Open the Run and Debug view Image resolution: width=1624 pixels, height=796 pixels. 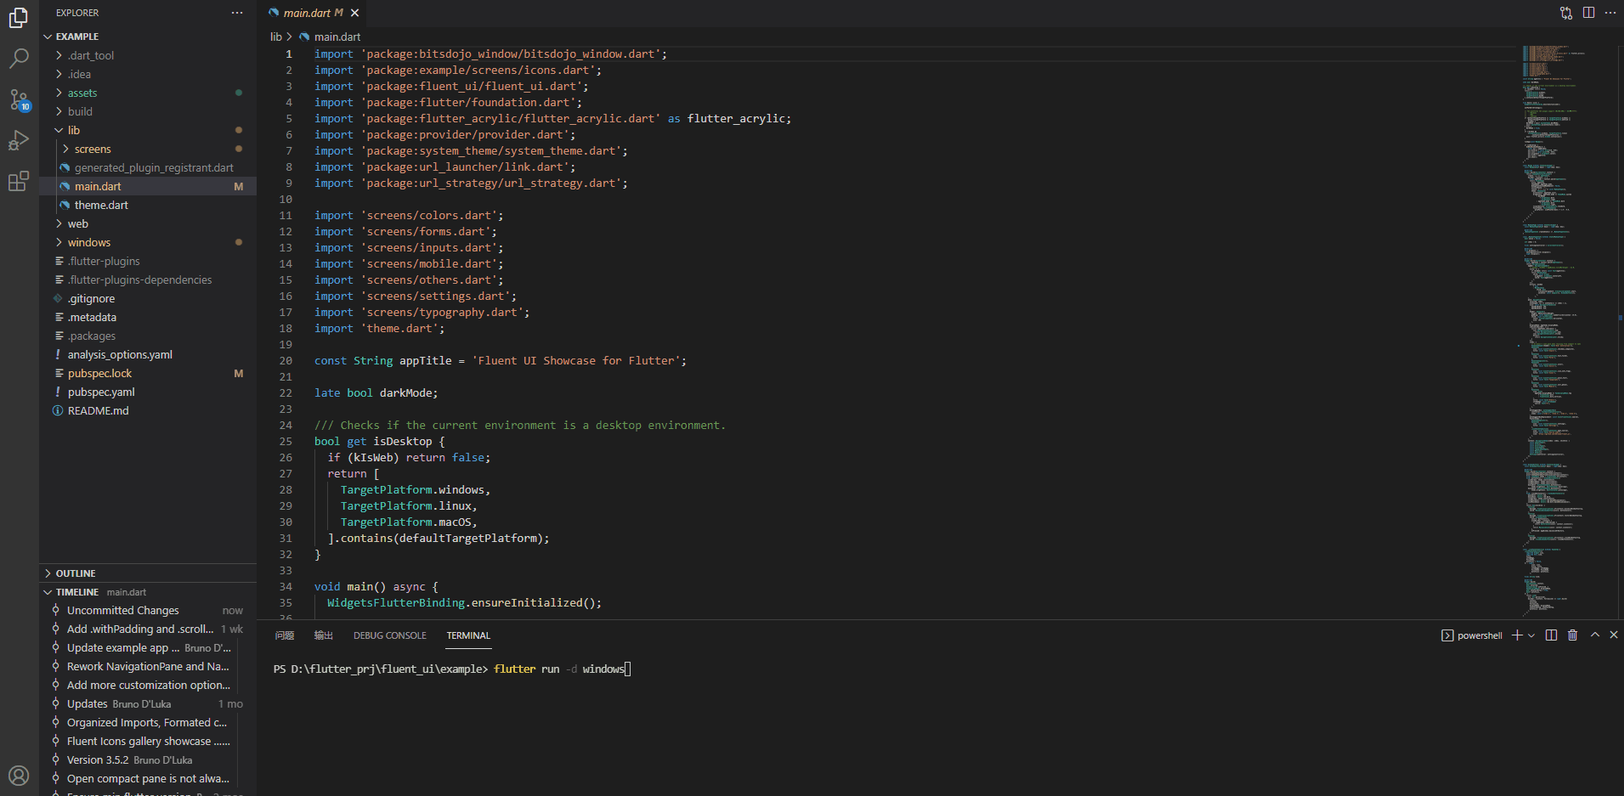coord(19,140)
